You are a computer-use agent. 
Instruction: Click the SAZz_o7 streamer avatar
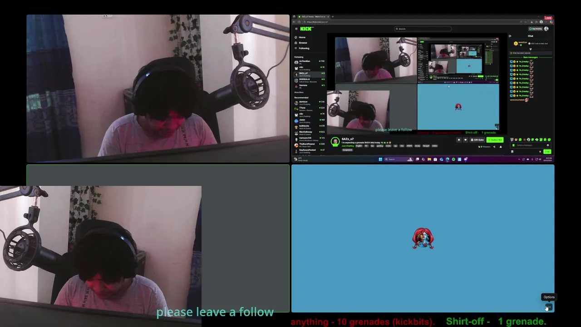click(x=335, y=142)
